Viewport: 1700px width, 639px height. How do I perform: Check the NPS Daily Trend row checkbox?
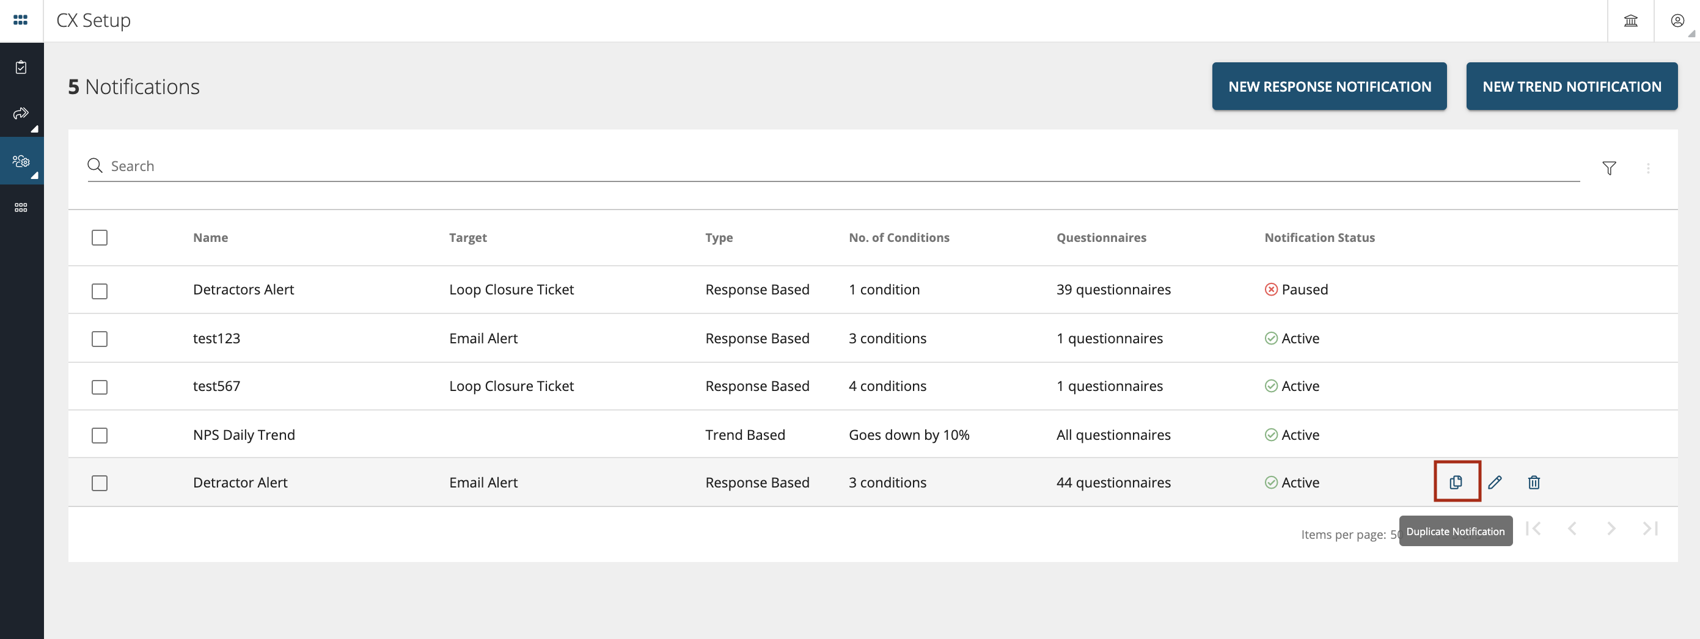click(100, 435)
